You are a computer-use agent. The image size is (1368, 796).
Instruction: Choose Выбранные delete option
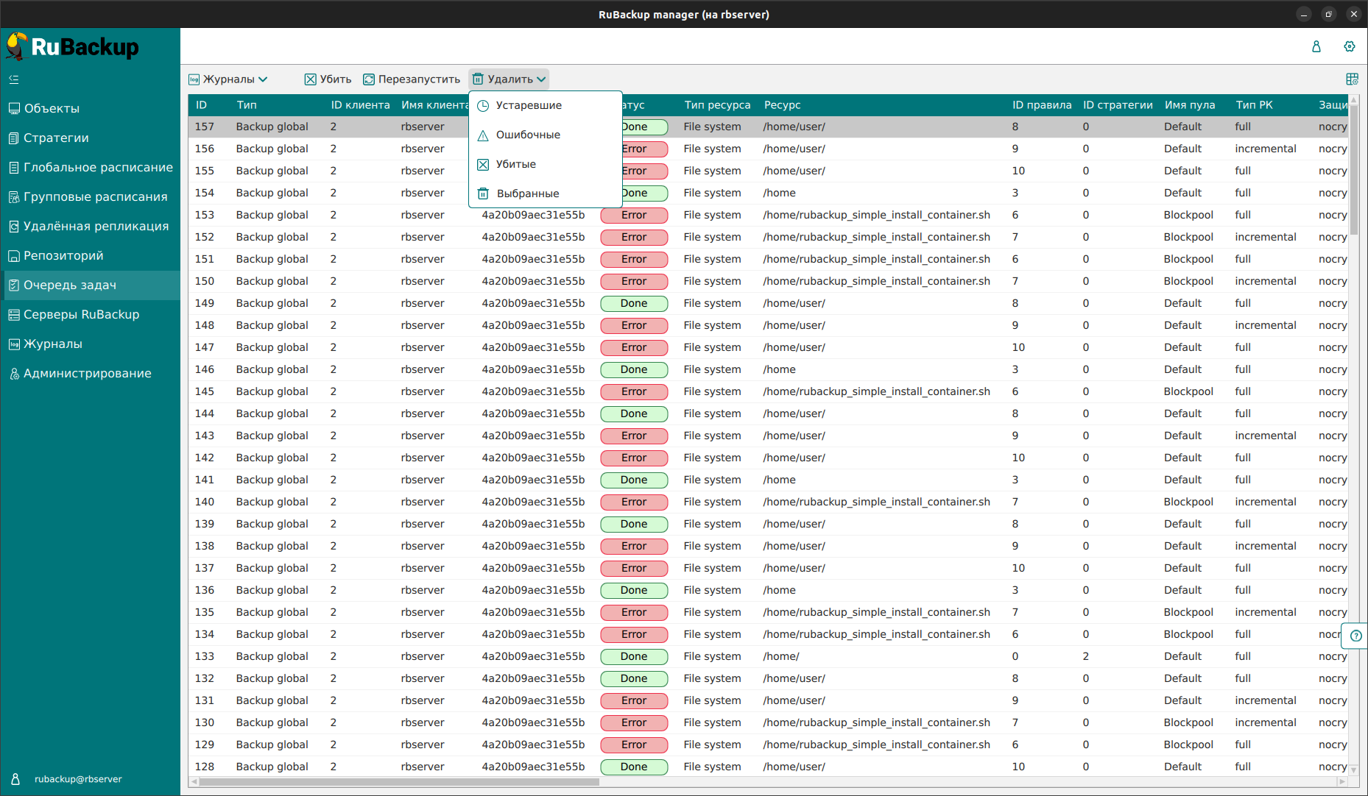pyautogui.click(x=528, y=193)
